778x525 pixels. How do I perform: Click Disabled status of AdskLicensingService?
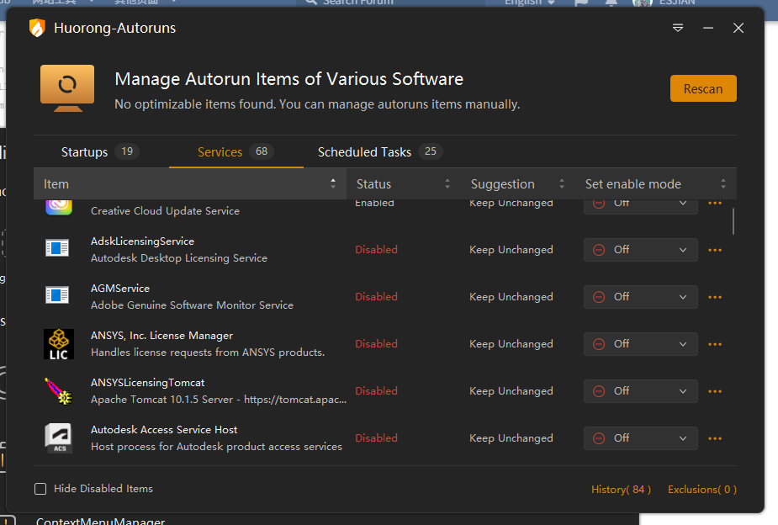click(376, 250)
